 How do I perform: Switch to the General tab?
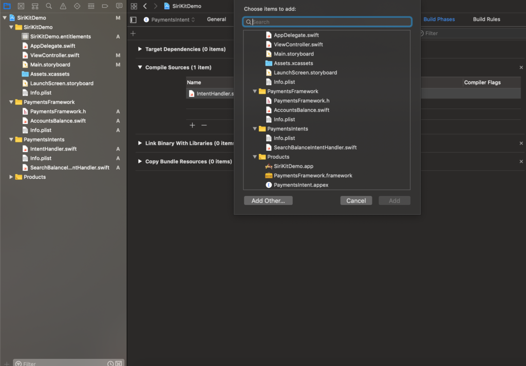click(x=216, y=20)
